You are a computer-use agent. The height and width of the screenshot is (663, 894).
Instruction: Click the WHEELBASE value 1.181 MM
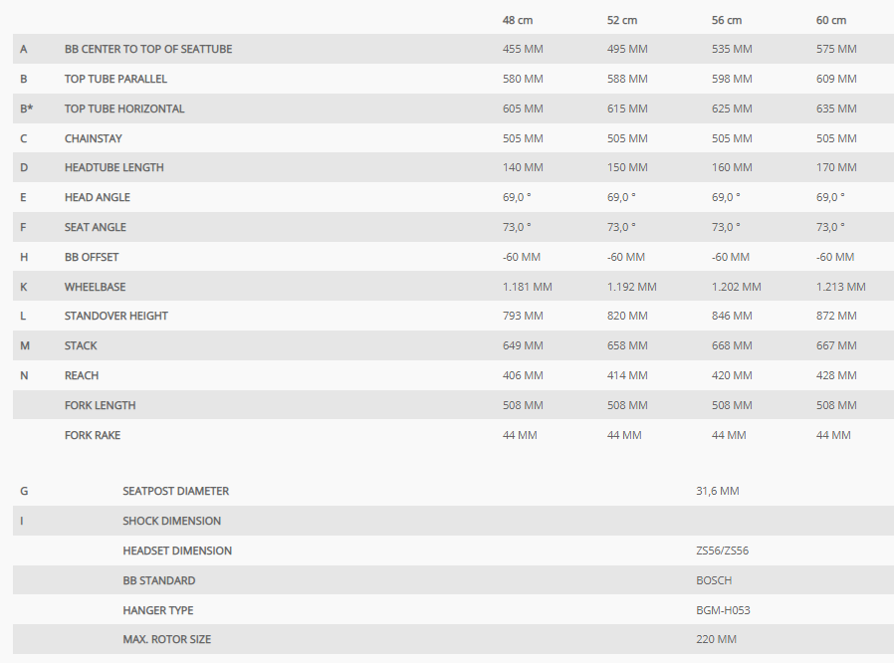(527, 287)
